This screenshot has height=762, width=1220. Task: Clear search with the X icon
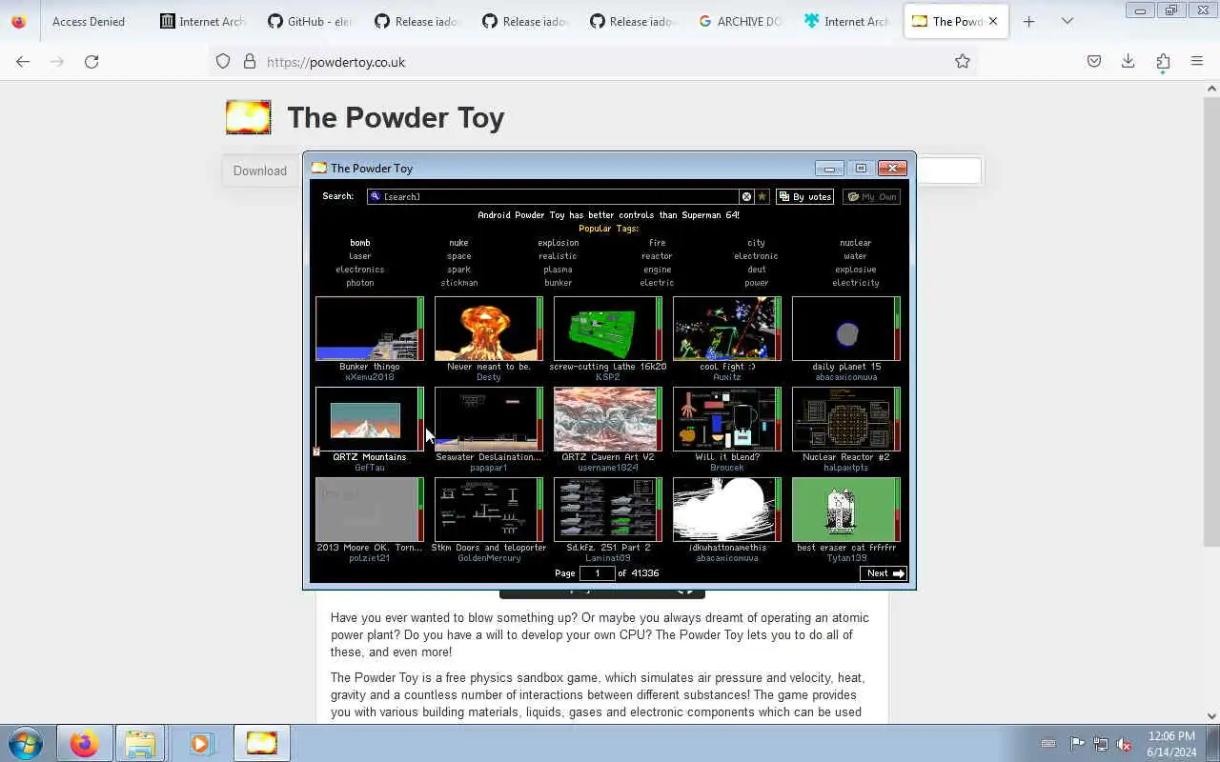746,196
